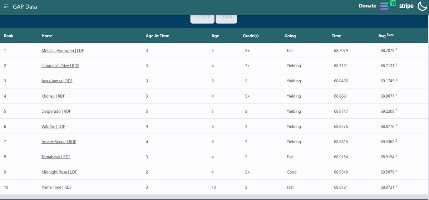Screen dimensions: 429x200
Task: Sort table by Horse column header
Action: [47, 36]
